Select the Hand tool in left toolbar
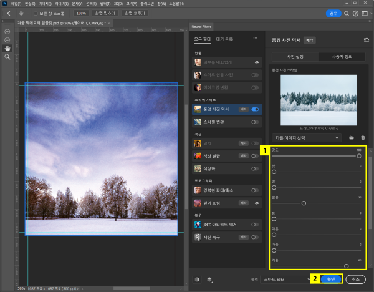Image resolution: width=374 pixels, height=292 pixels. (7, 49)
